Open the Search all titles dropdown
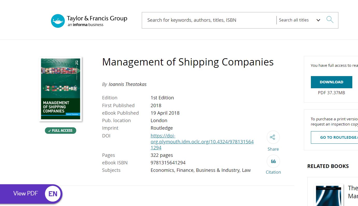 [x=299, y=20]
